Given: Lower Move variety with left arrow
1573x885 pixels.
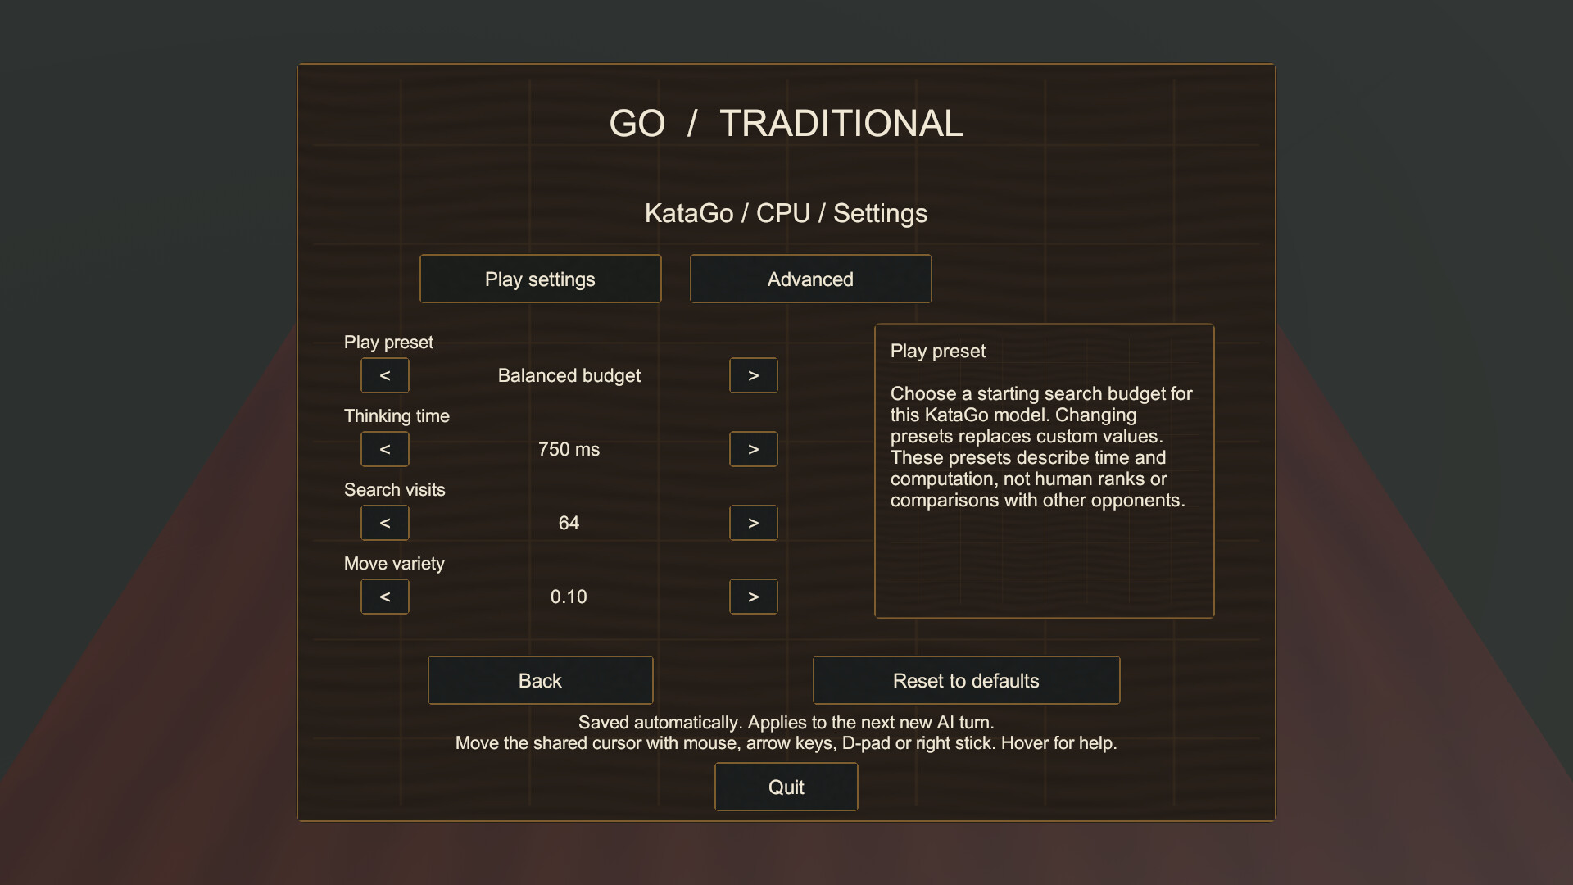Looking at the screenshot, I should pyautogui.click(x=385, y=597).
